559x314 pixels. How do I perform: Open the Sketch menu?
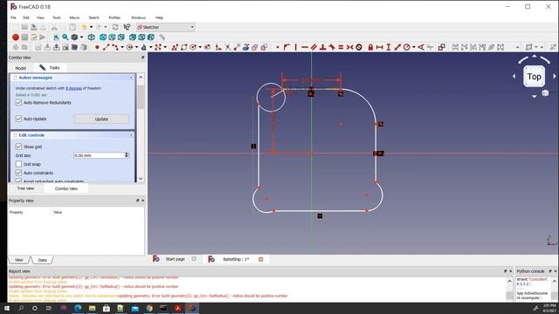93,17
